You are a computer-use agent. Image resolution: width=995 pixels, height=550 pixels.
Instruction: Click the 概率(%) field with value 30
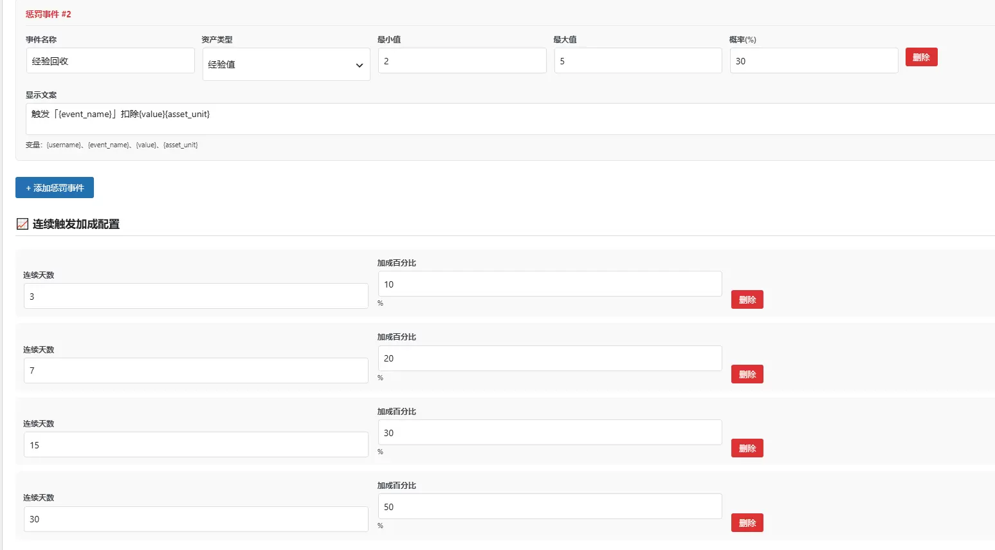click(x=814, y=60)
